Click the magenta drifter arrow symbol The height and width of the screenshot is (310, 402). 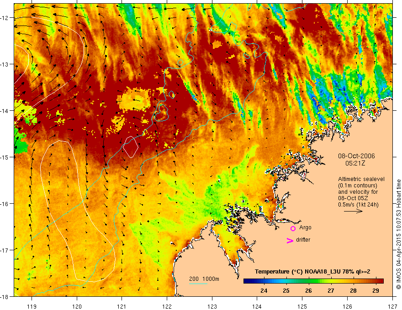point(290,241)
